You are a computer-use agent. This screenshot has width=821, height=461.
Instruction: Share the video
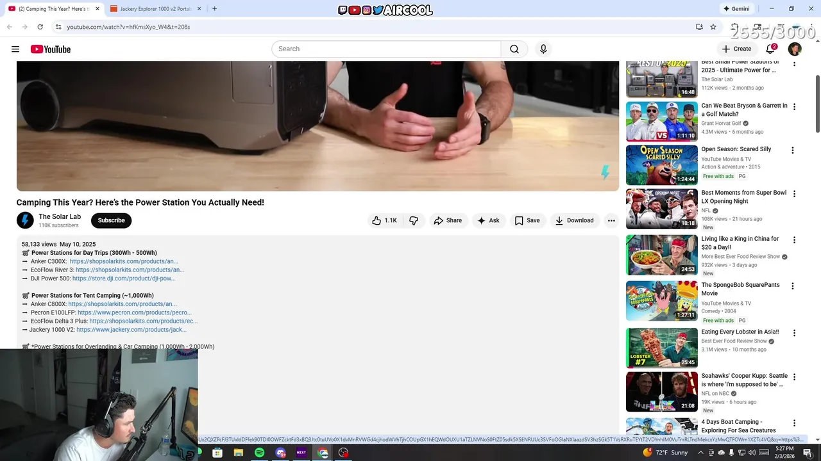(x=448, y=220)
